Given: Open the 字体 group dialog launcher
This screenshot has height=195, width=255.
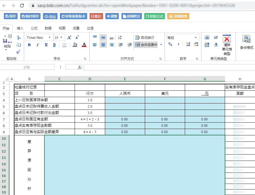Looking at the screenshot, I should click(x=85, y=59).
